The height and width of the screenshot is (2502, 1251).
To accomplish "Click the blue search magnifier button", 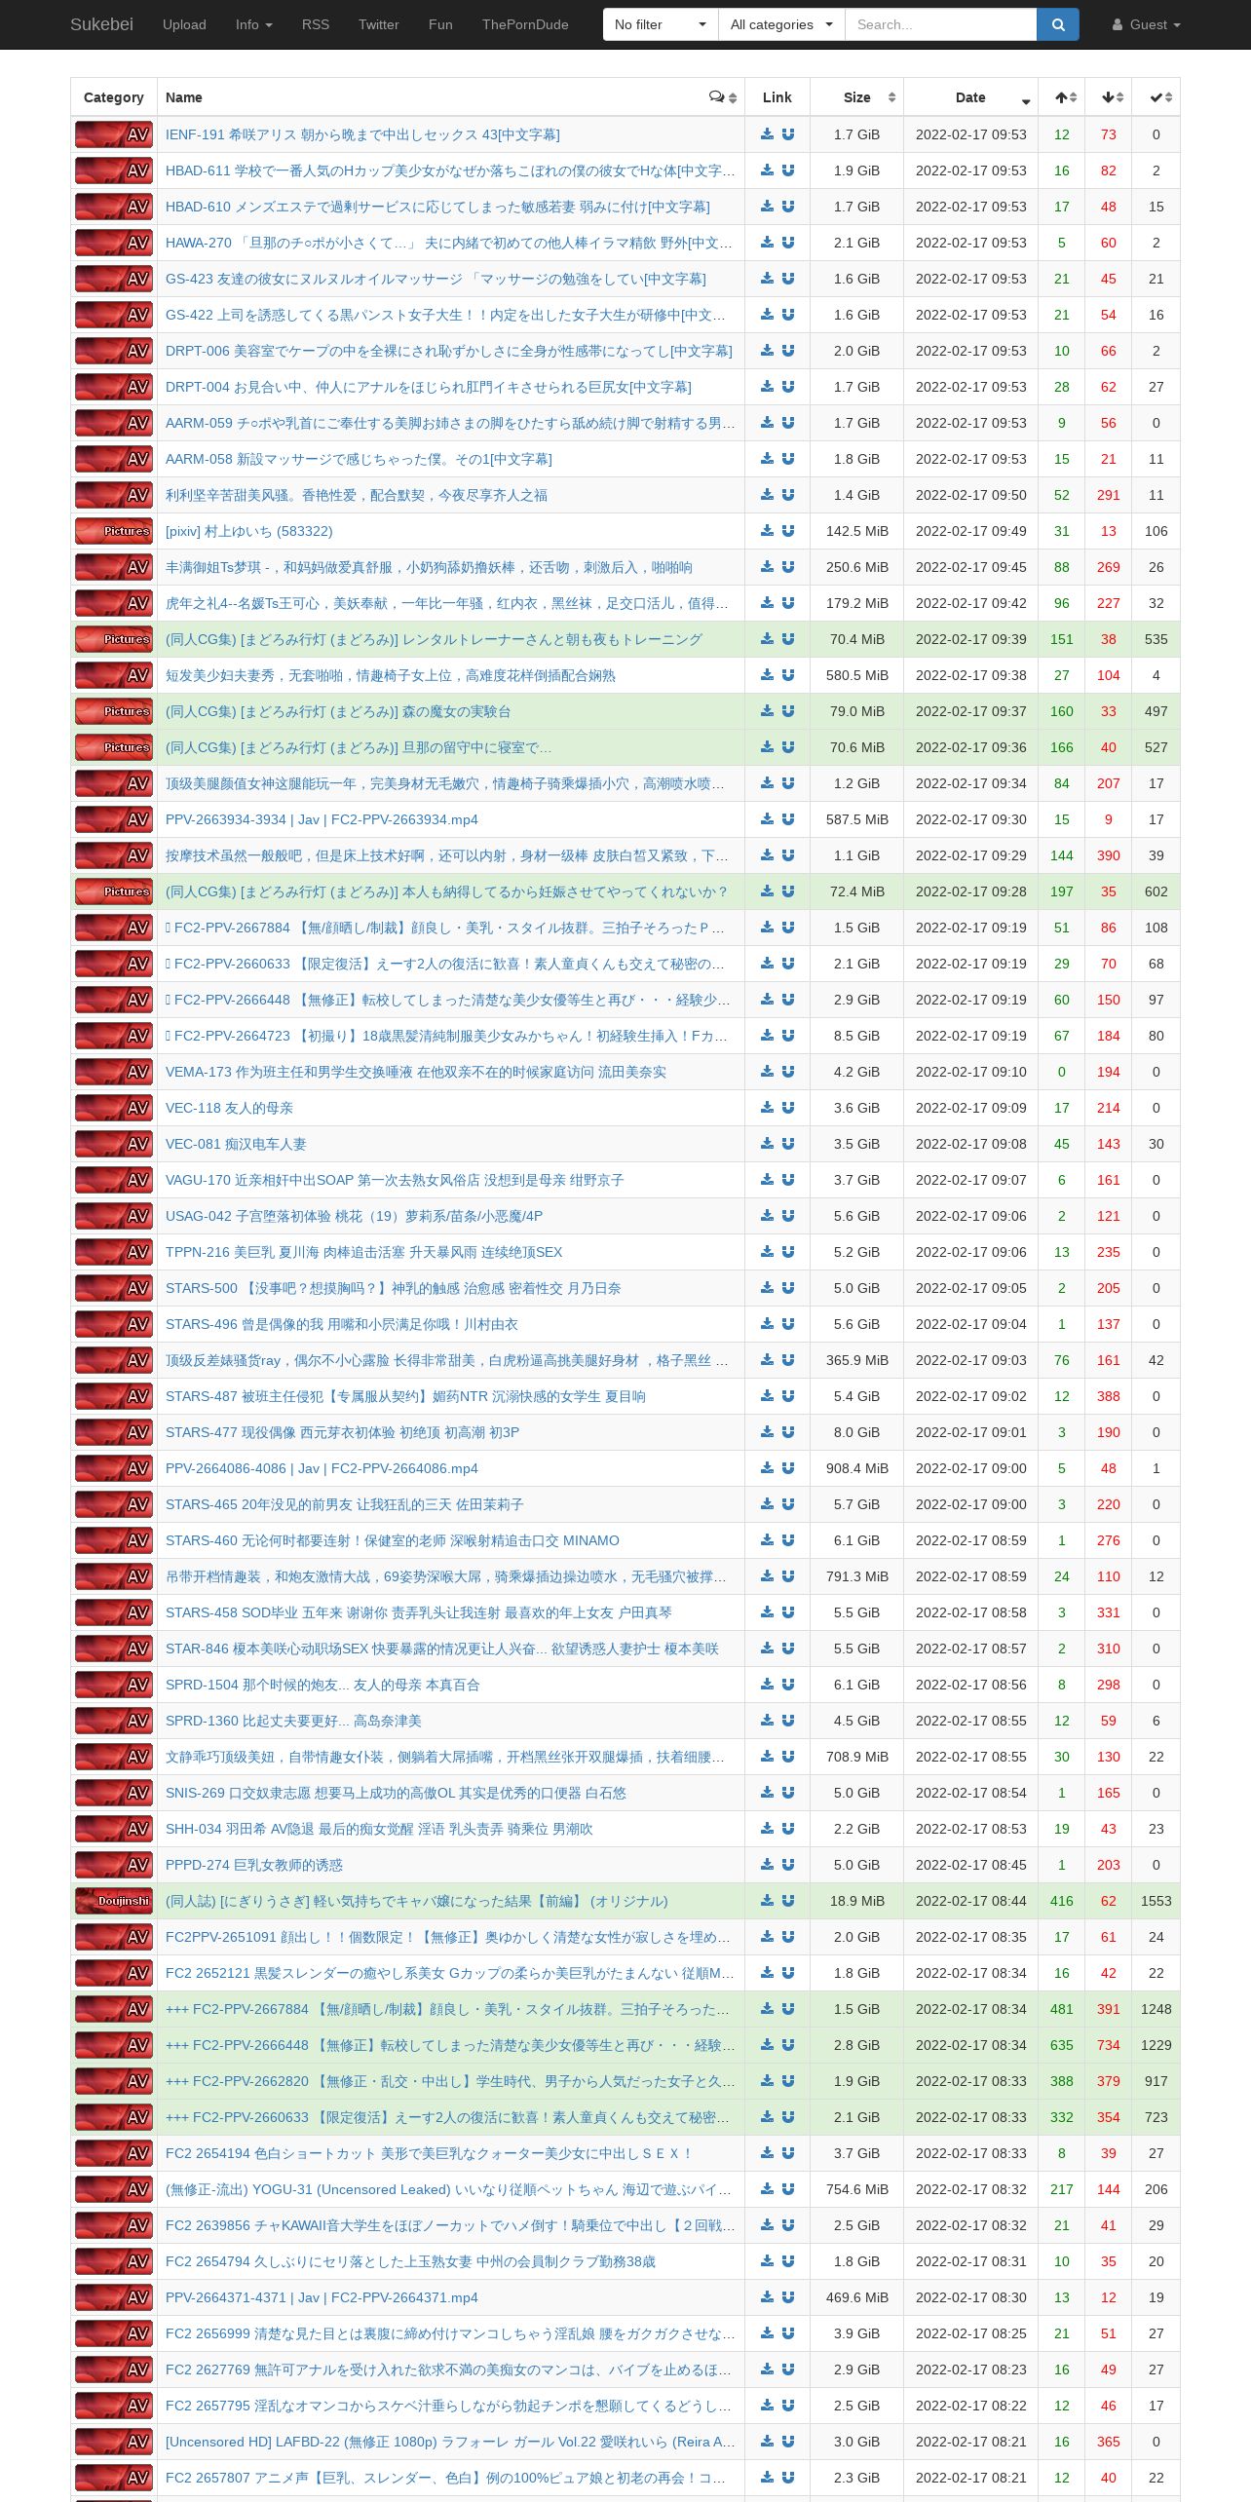I will [x=1058, y=24].
